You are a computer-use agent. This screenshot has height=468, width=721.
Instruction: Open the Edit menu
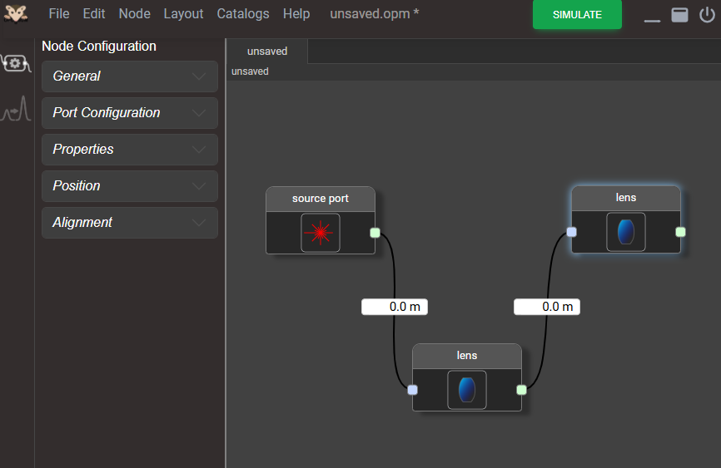[x=94, y=14]
